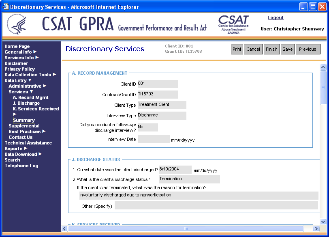Expand Data Collection Tools arrow
The height and width of the screenshot is (237, 329).
54,75
